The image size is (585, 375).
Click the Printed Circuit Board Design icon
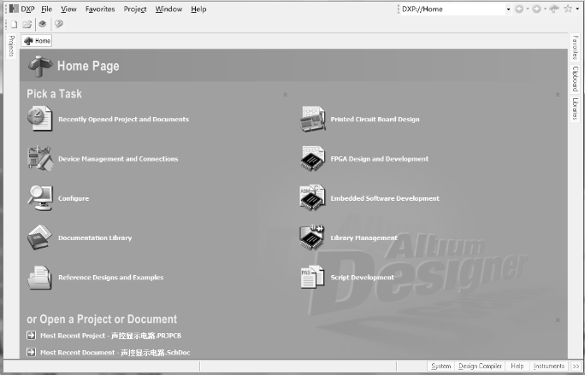click(313, 119)
